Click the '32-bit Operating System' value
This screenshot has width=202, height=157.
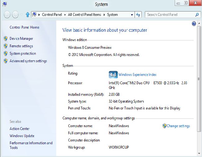(126, 101)
